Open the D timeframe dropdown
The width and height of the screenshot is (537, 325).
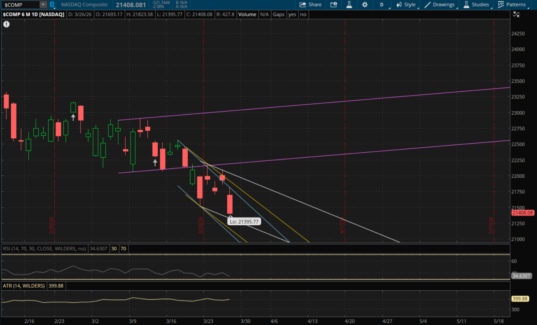(382, 5)
